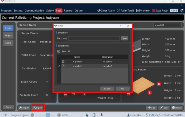This screenshot has height=117, width=185.
Task: Click the Products Count value 24
Action: click(47, 95)
